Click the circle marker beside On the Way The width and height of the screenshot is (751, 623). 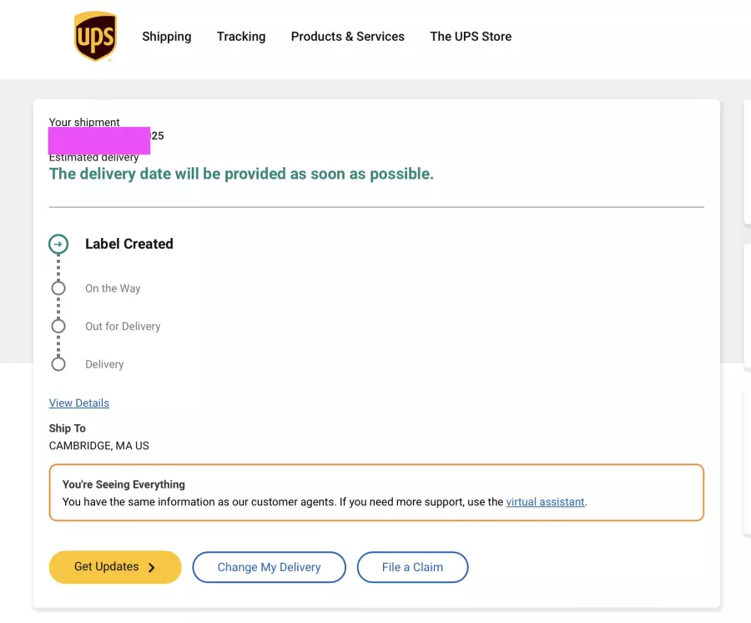tap(58, 288)
